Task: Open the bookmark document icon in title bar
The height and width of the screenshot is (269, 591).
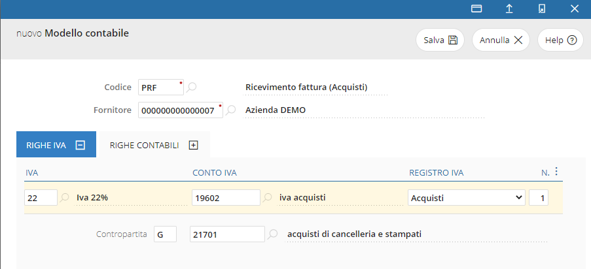Action: tap(542, 9)
